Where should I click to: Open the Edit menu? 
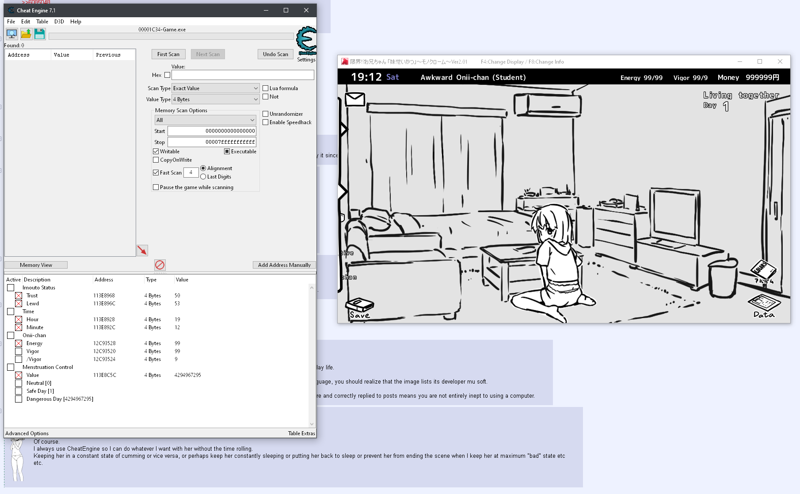pyautogui.click(x=26, y=22)
